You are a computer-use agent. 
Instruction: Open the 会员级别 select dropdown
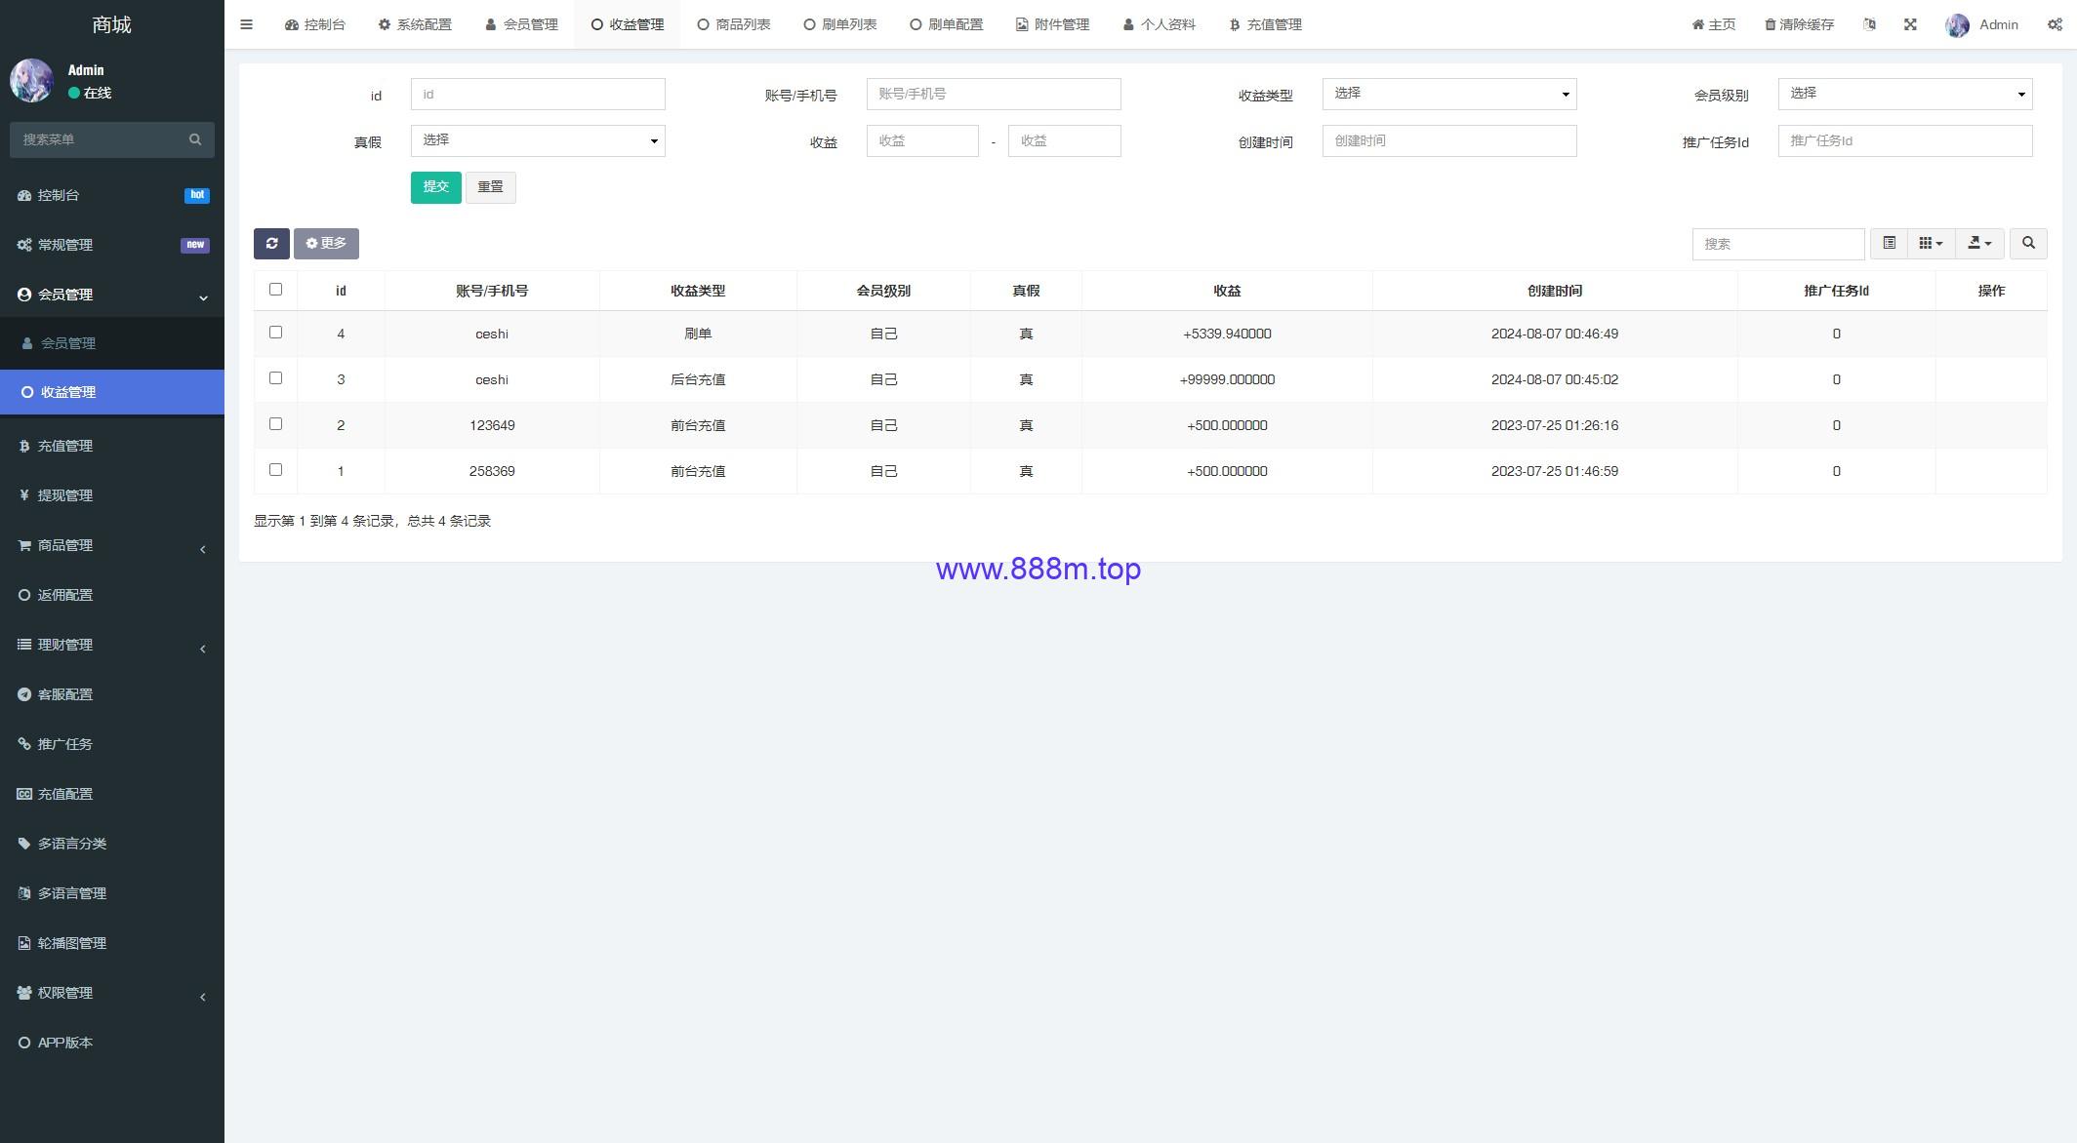click(1905, 94)
